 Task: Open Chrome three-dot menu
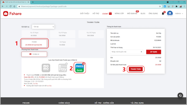click(x=184, y=6)
